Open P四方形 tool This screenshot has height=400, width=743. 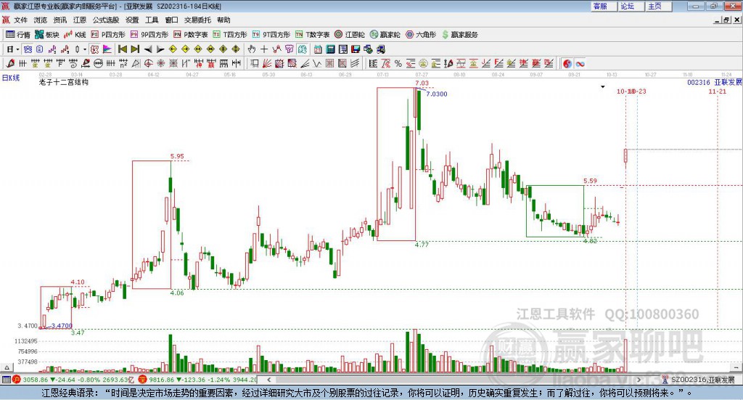[x=108, y=35]
